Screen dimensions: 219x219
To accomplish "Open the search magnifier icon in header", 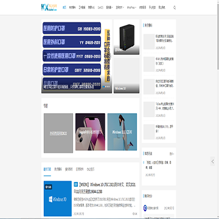I will [175, 8].
